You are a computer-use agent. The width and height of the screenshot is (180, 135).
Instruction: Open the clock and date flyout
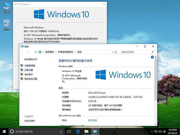(173, 132)
